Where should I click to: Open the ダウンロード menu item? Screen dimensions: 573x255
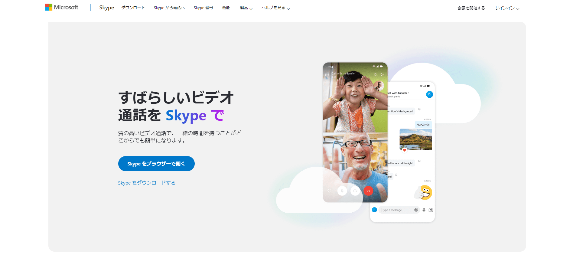click(133, 8)
